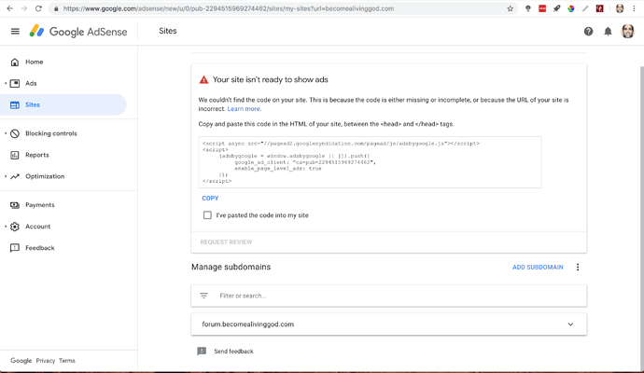Open the Terms footer link
This screenshot has height=373, width=644.
67,361
